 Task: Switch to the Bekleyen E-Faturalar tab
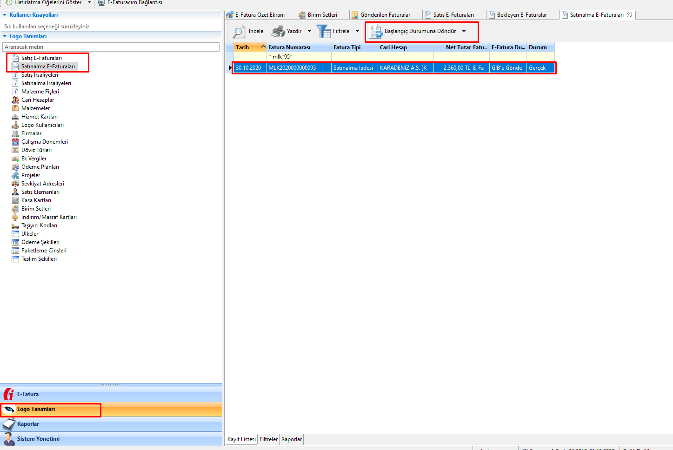[x=522, y=15]
